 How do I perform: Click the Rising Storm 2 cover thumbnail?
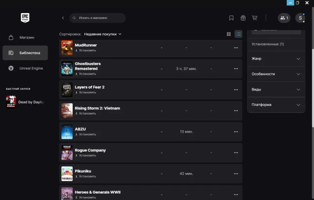(67, 110)
